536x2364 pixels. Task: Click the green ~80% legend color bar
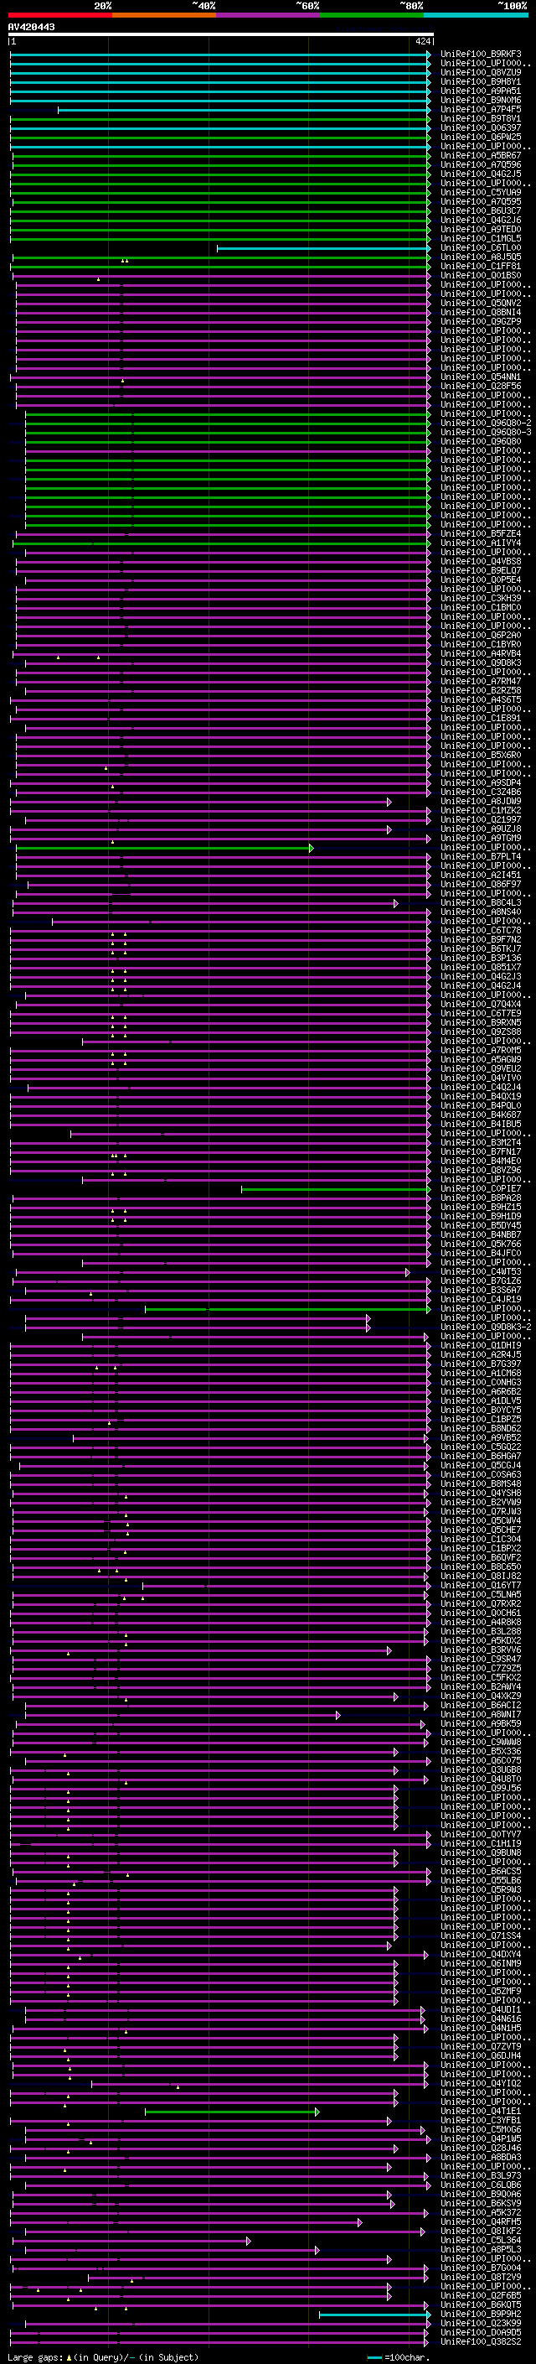pyautogui.click(x=372, y=15)
